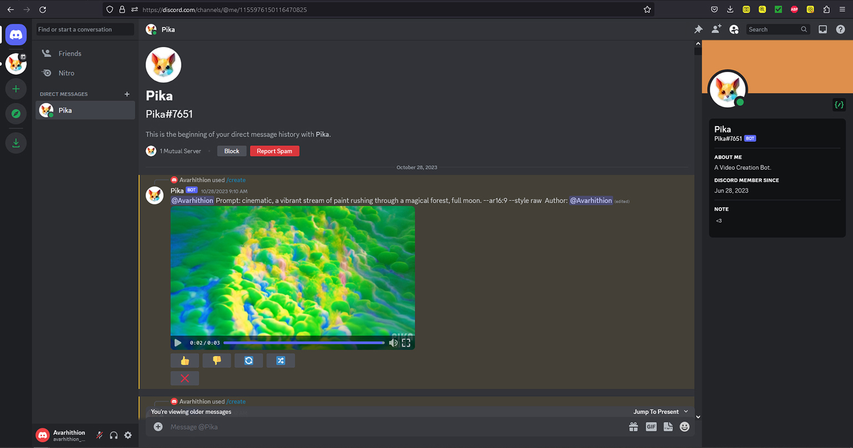Open pinned messages with the pin icon
This screenshot has height=448, width=853.
tap(698, 29)
